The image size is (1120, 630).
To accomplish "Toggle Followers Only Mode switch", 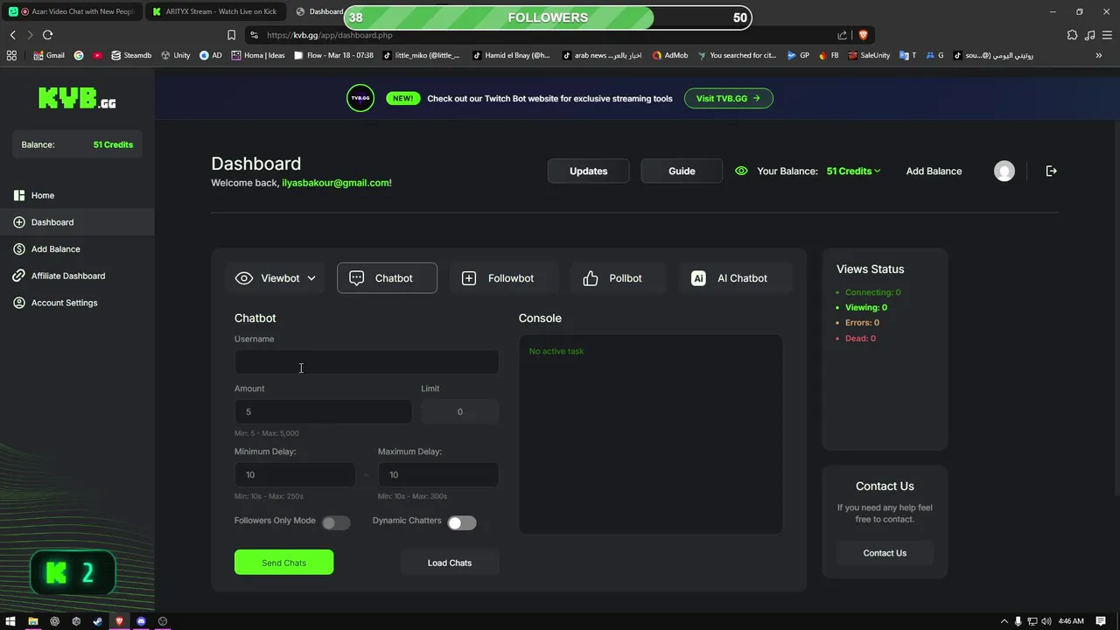I will point(336,522).
